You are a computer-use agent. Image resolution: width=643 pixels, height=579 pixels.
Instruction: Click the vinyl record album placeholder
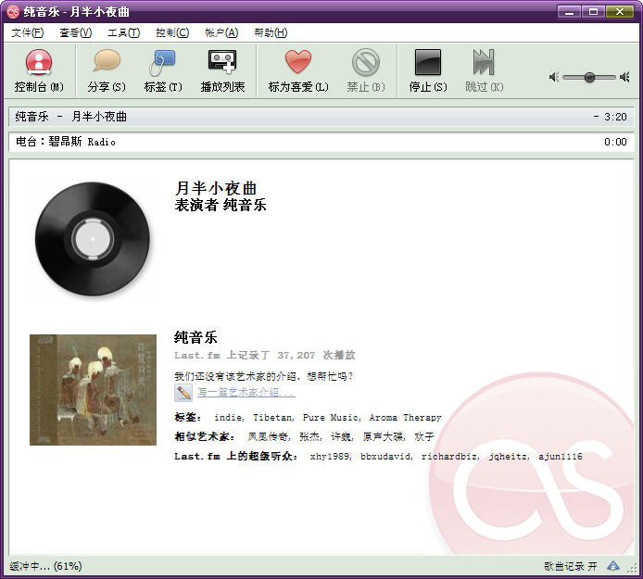[x=93, y=239]
